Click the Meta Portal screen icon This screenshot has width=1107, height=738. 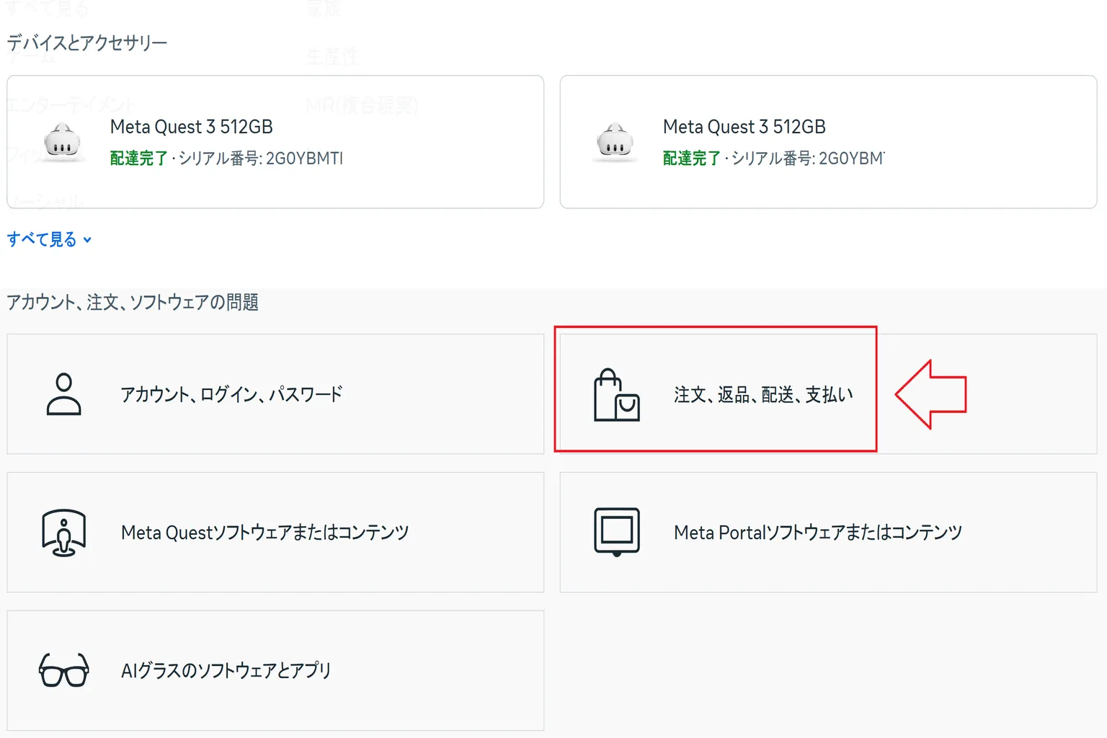pos(617,532)
